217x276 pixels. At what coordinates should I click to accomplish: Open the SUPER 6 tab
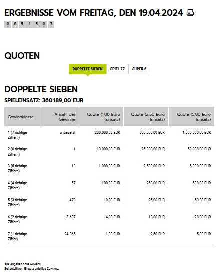(139, 69)
